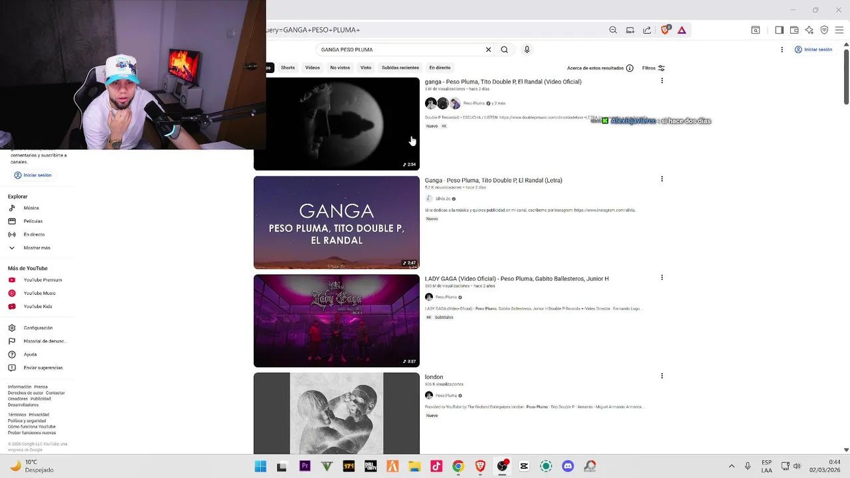Clear the YouTube search box with the X
850x478 pixels.
coord(488,50)
